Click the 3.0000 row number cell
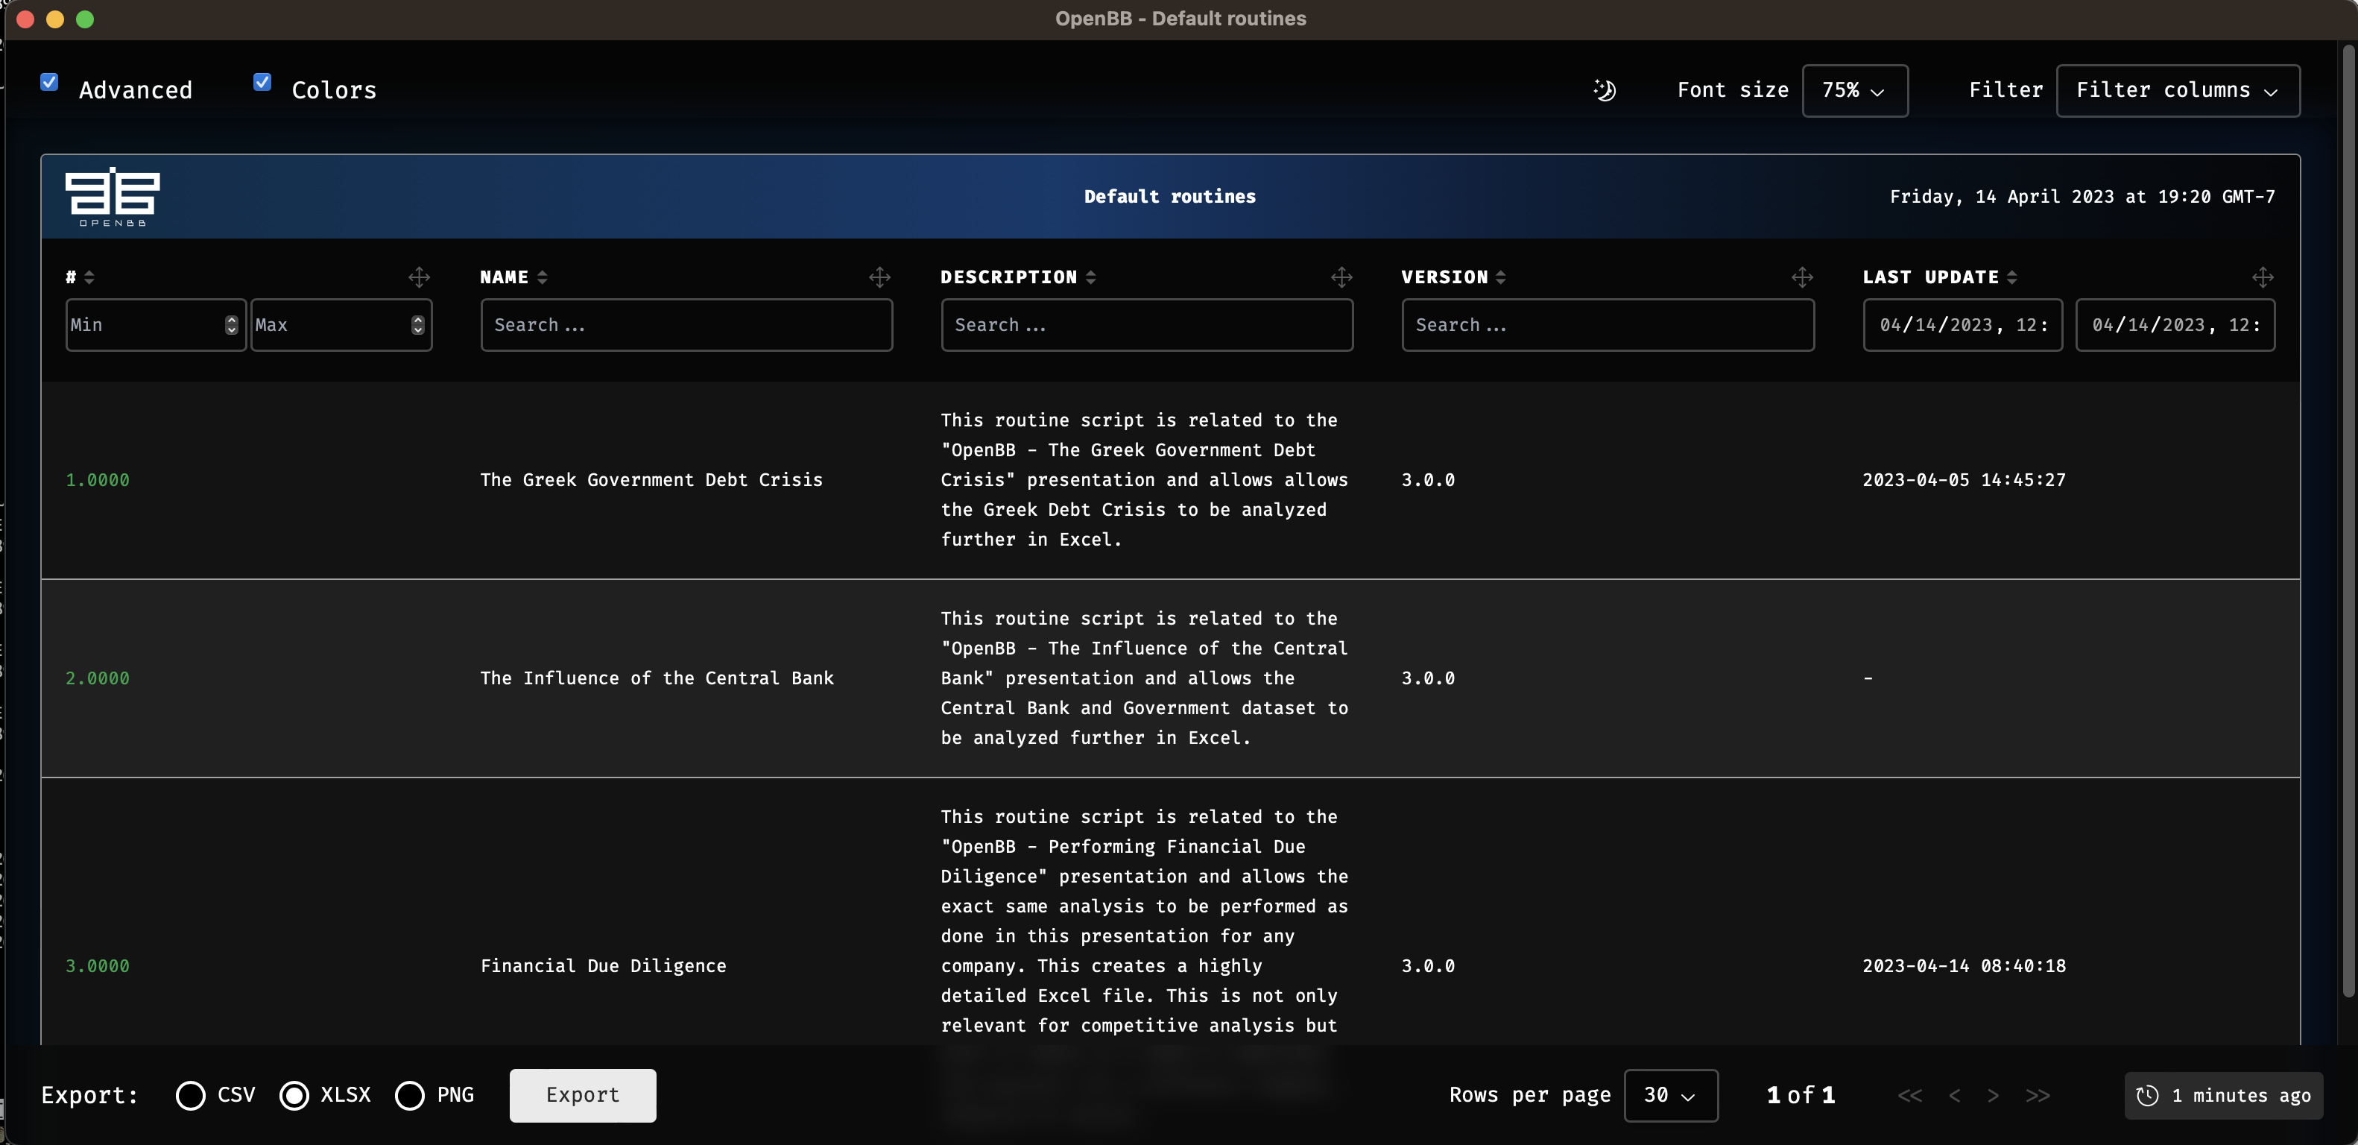The width and height of the screenshot is (2358, 1145). click(x=97, y=967)
